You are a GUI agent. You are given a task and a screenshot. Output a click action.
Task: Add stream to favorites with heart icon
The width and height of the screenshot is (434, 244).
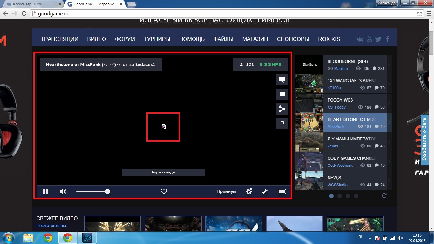click(x=164, y=192)
